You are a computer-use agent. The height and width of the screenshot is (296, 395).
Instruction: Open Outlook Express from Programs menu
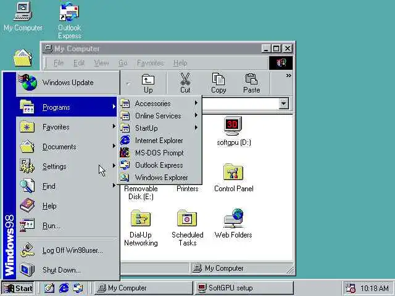pos(160,165)
